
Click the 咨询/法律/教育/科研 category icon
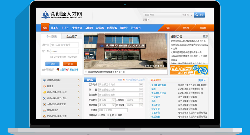(44, 92)
